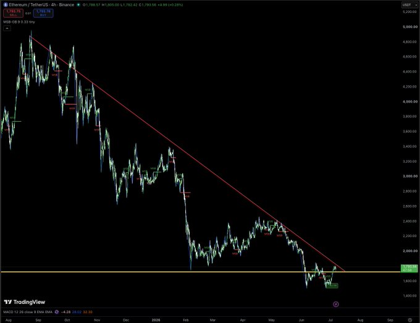Click the 0.01 spread value
The image size is (420, 323).
28,13
